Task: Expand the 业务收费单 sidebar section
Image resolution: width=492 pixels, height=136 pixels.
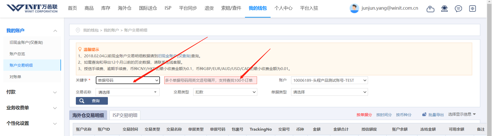Action: pyautogui.click(x=55, y=108)
